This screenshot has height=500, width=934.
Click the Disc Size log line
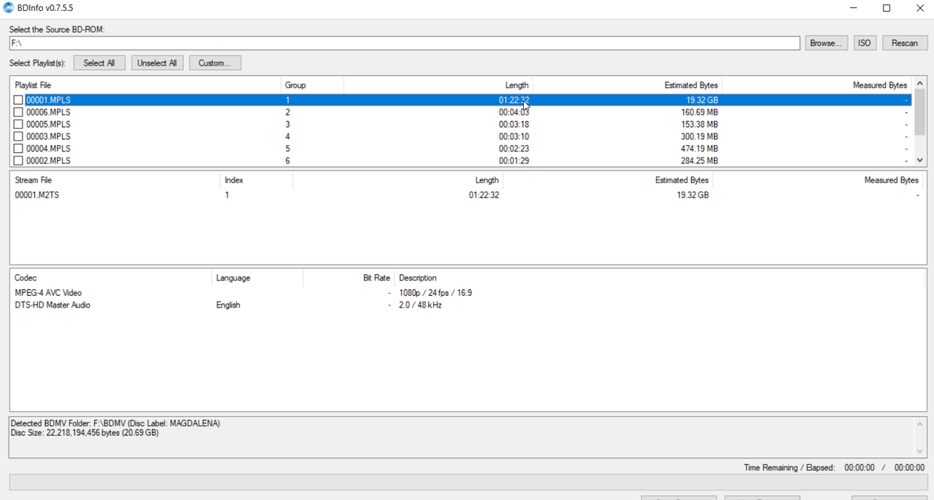85,433
